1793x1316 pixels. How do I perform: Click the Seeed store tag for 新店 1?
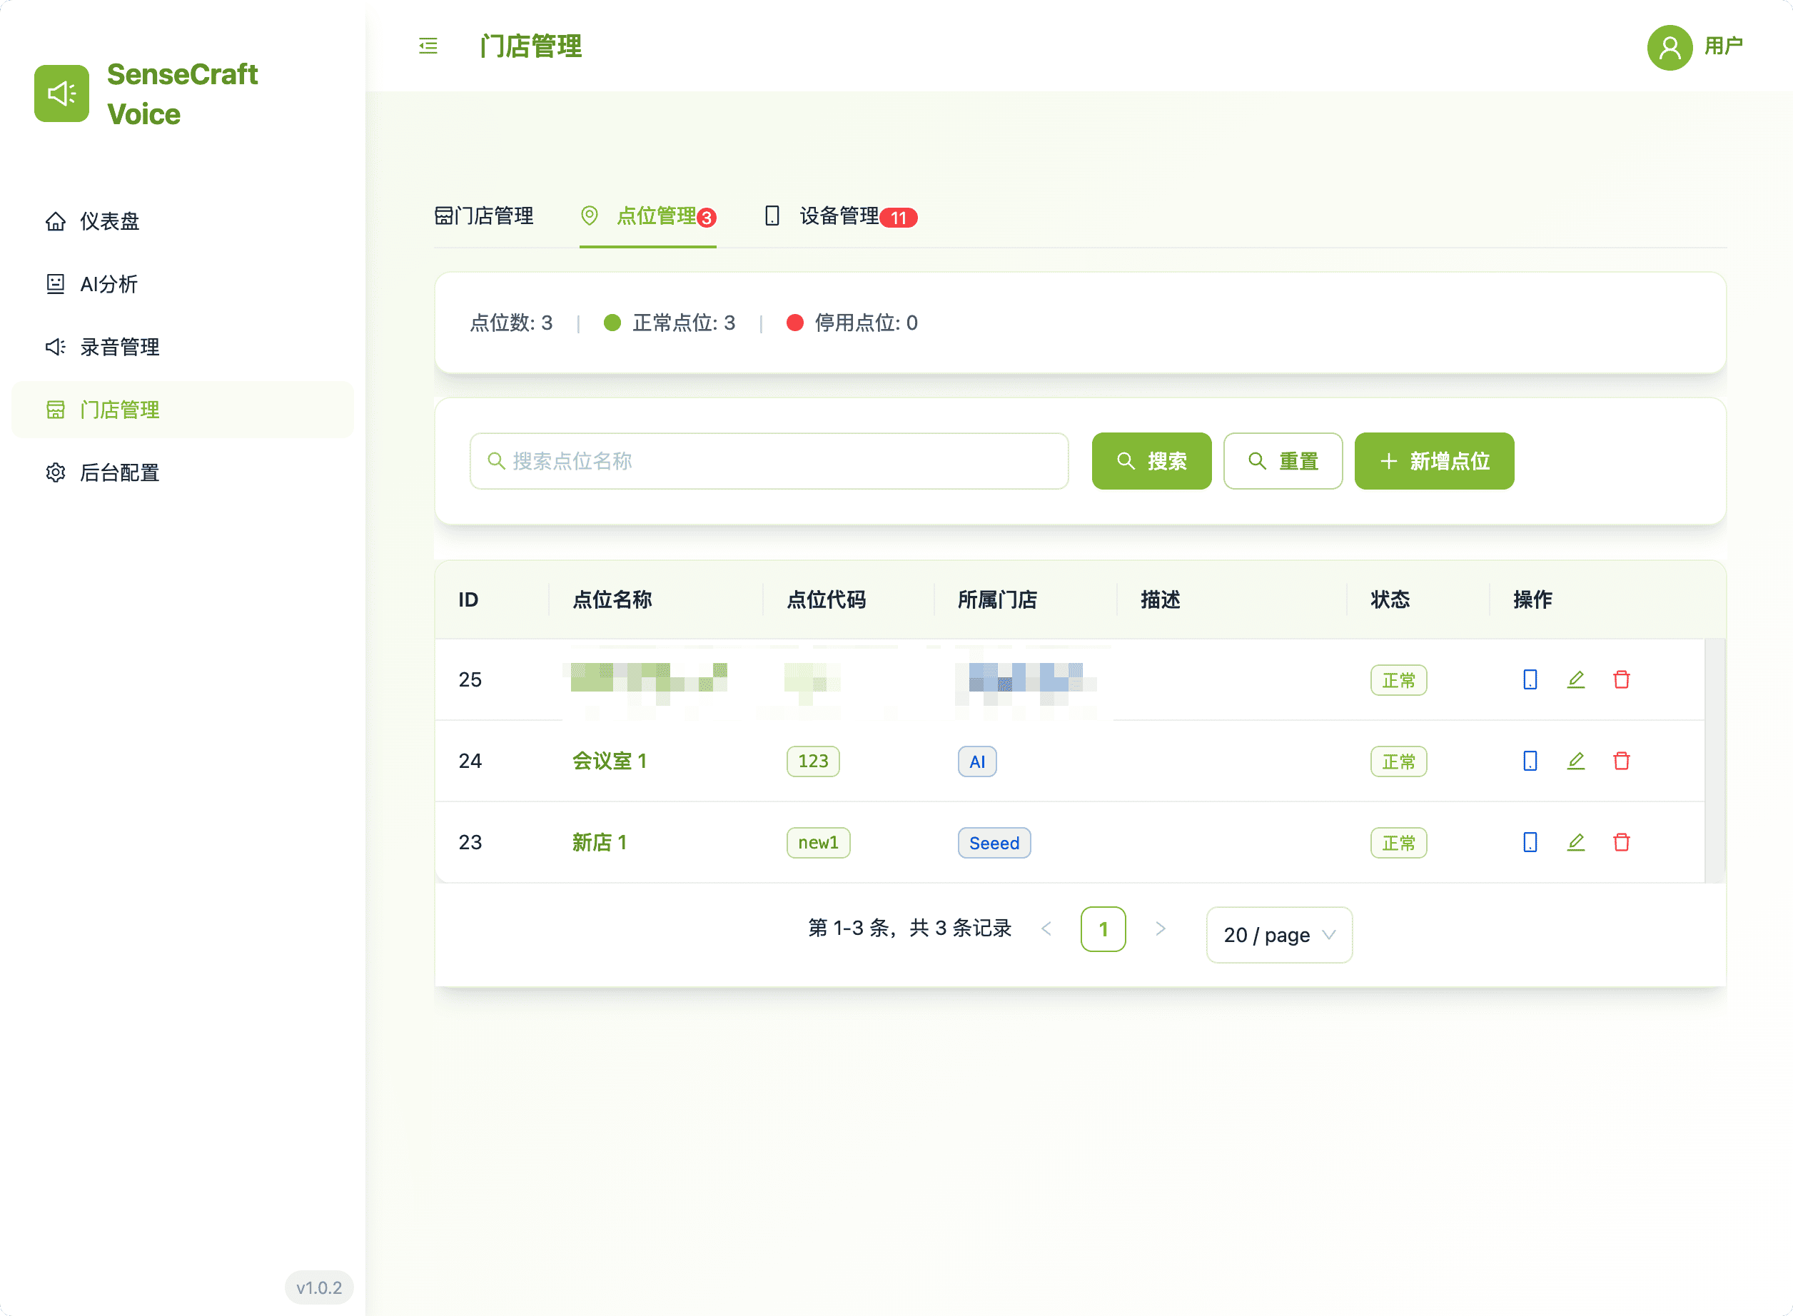coord(994,842)
